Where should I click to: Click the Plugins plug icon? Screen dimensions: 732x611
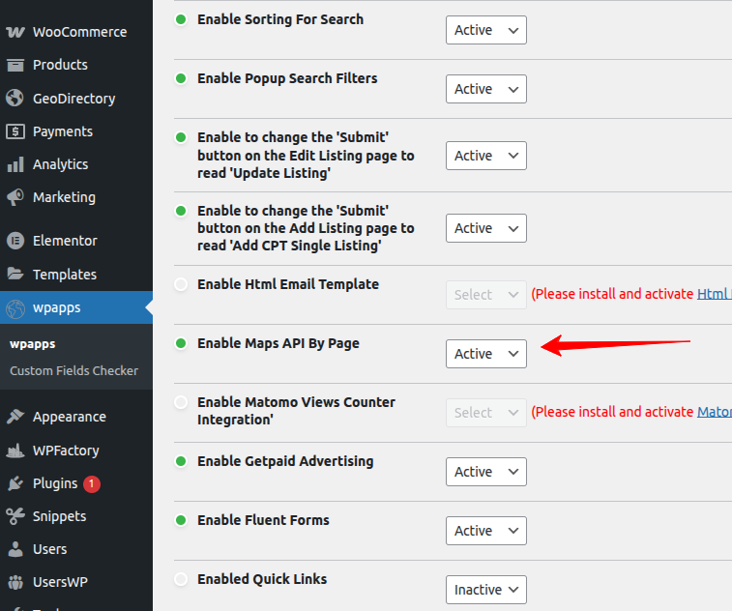coord(15,483)
